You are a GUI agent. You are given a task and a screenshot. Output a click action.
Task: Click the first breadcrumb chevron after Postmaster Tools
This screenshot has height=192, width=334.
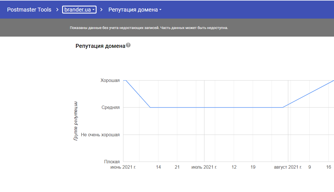coord(57,10)
